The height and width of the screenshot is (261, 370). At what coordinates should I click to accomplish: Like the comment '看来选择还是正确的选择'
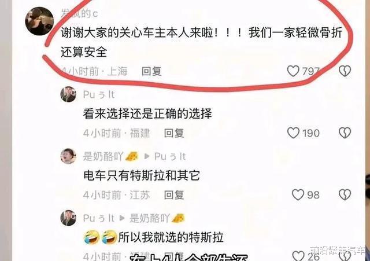click(293, 133)
